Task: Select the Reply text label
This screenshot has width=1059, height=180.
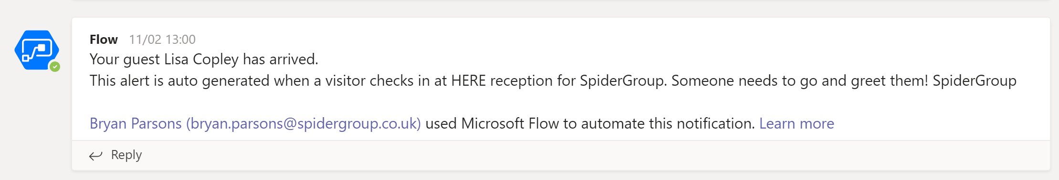Action: point(127,155)
